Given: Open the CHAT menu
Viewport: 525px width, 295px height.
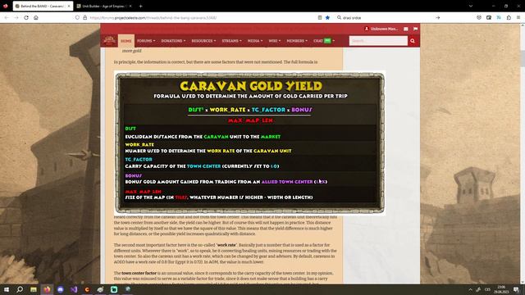Looking at the screenshot, I should pos(324,41).
